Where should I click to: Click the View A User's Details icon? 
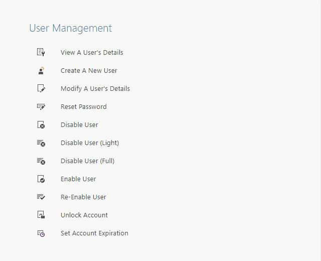[41, 52]
